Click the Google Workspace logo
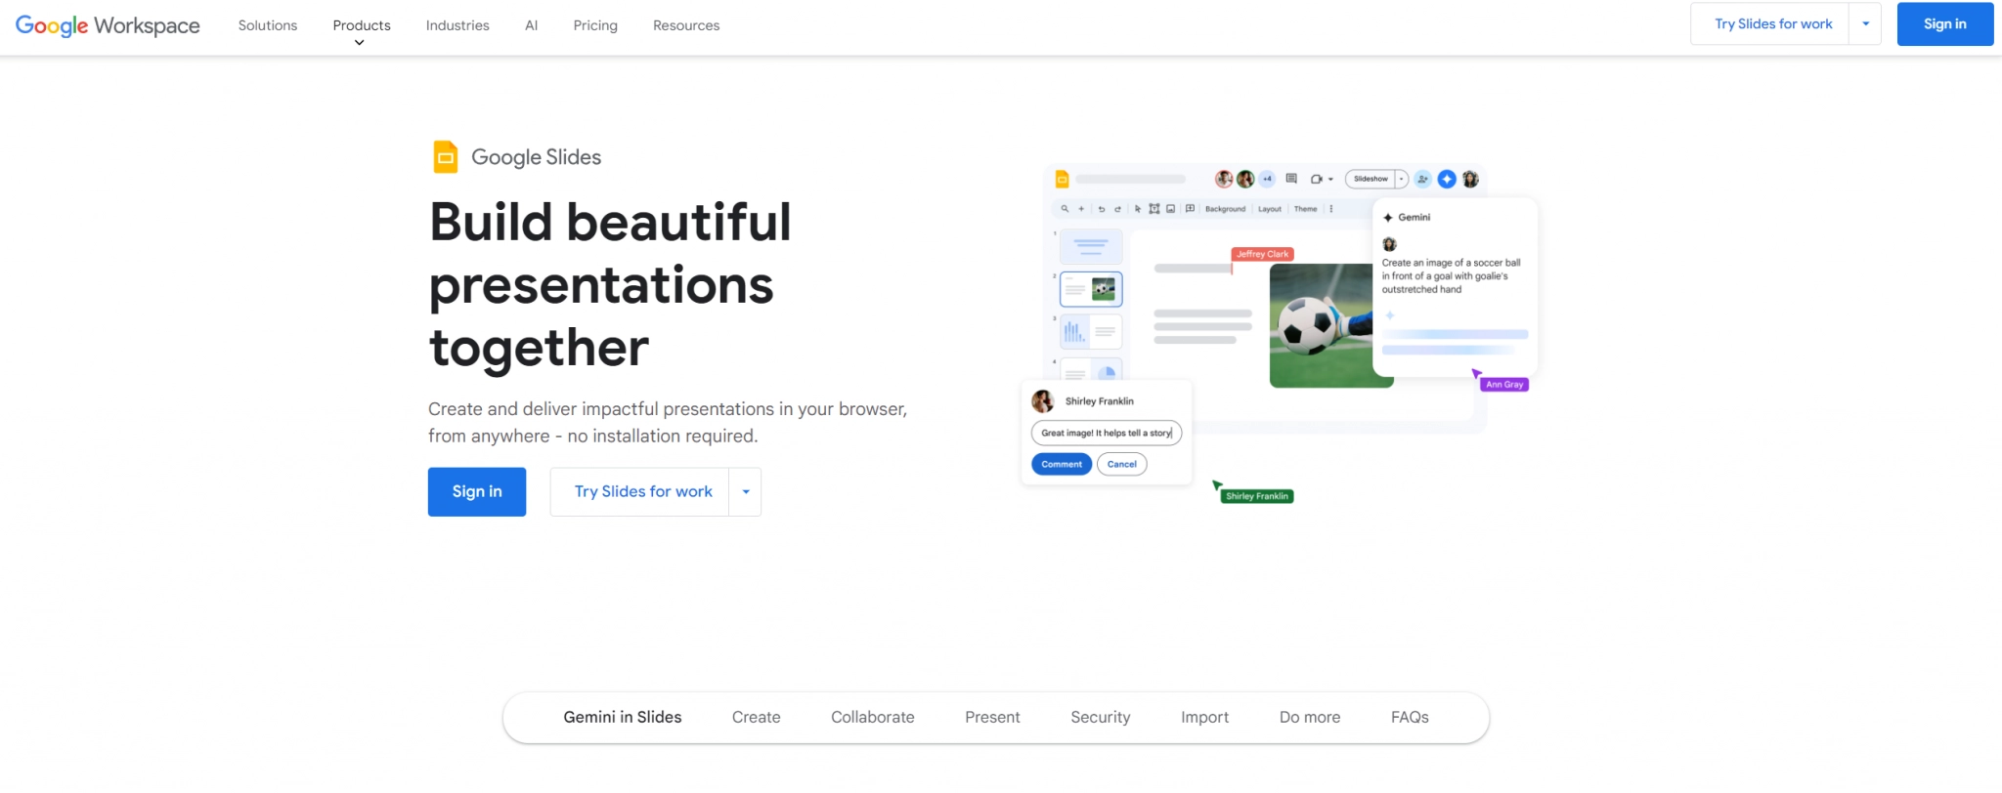2002x793 pixels. click(108, 25)
